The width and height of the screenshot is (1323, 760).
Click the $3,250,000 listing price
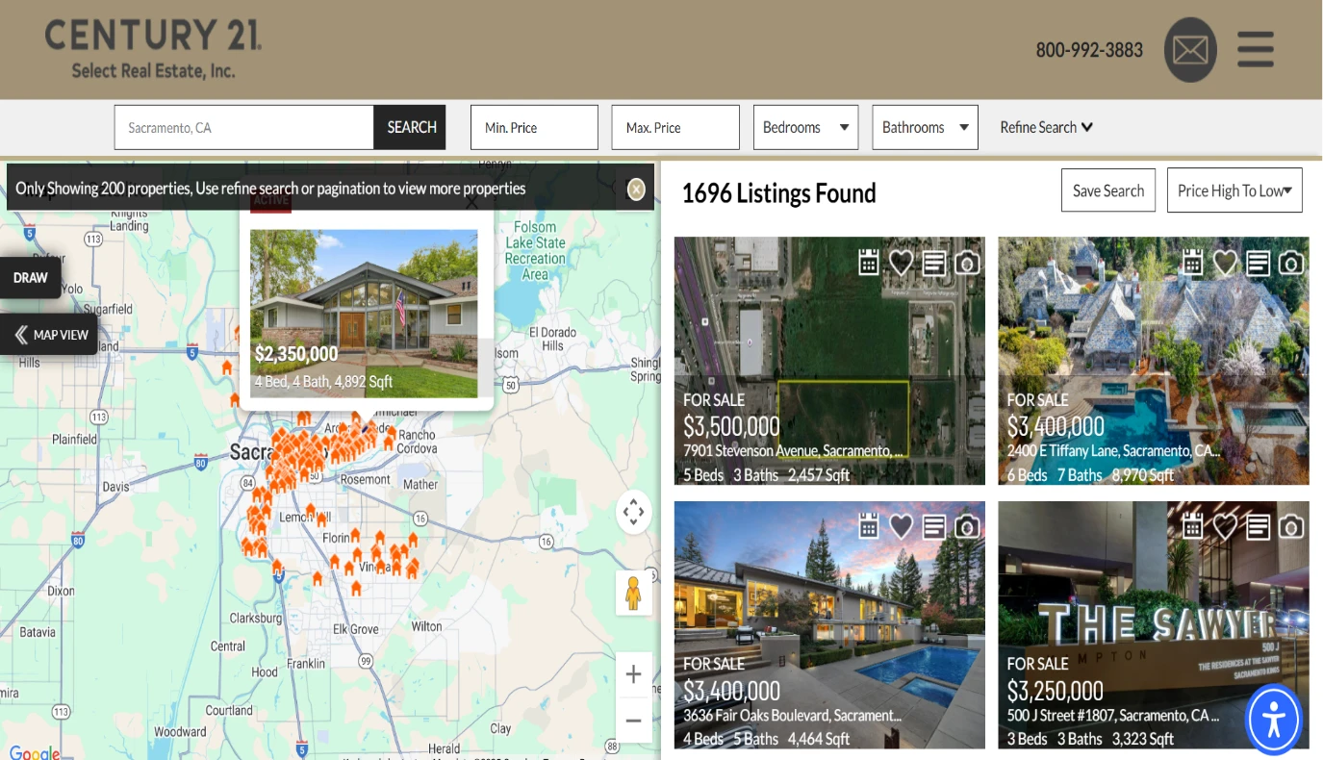[1056, 691]
